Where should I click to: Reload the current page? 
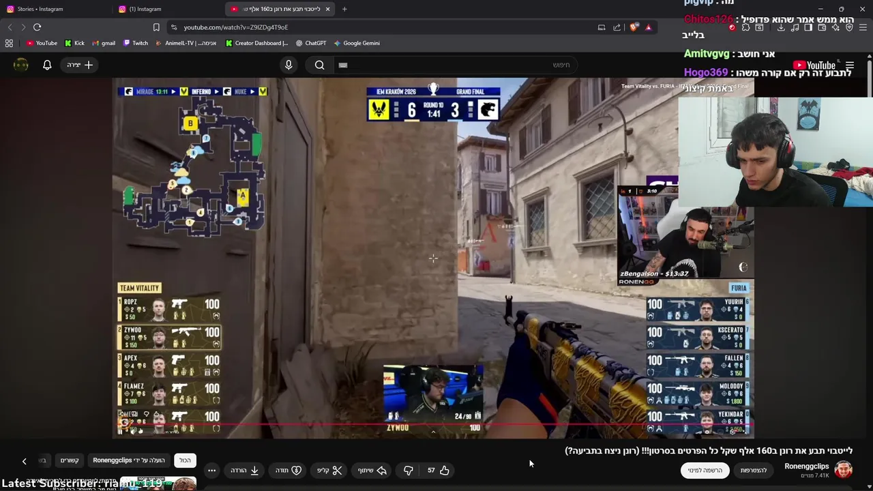[x=37, y=27]
